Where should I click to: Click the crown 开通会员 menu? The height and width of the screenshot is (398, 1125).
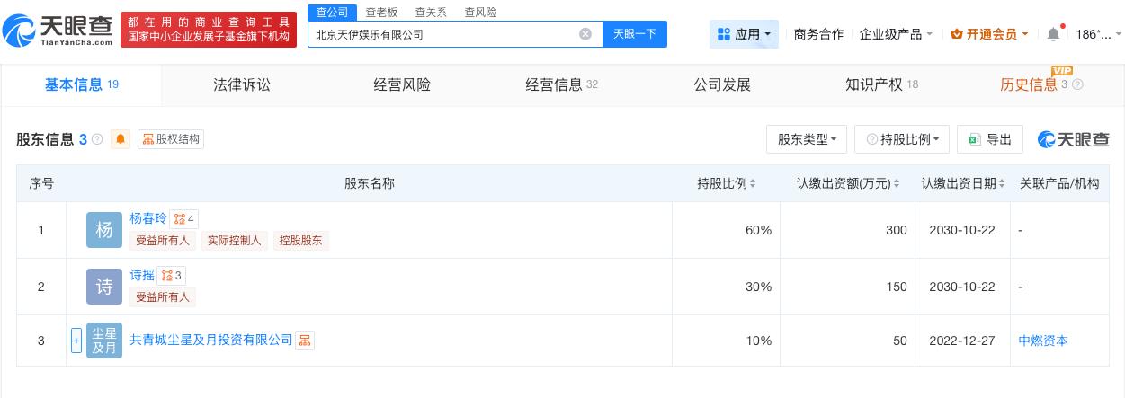[990, 34]
